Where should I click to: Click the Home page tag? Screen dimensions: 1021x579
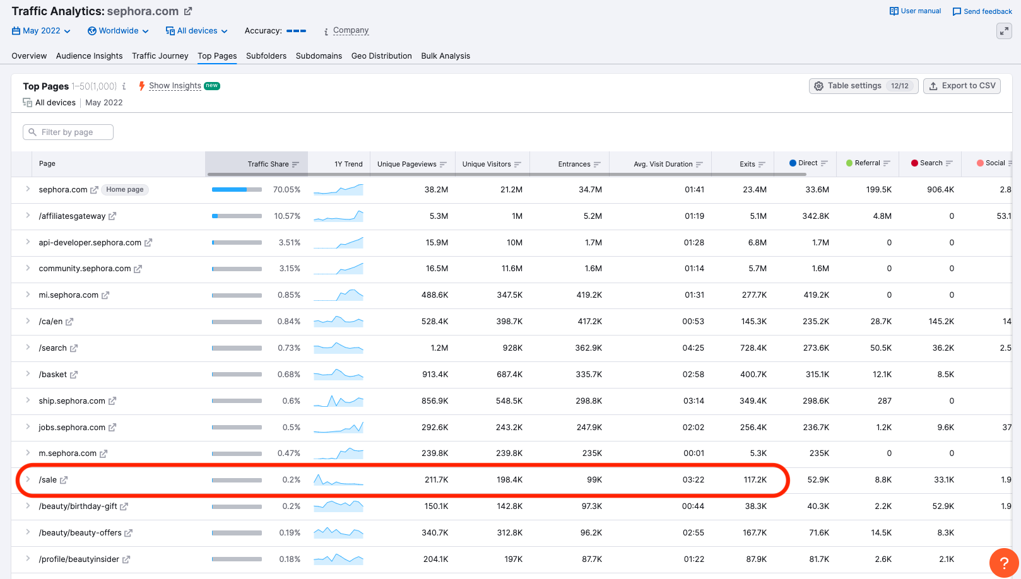pyautogui.click(x=125, y=190)
